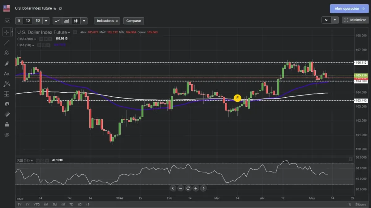Viewport: 371px width, 208px height.
Task: Select the pitchfork drawing tool
Action: pos(7,53)
